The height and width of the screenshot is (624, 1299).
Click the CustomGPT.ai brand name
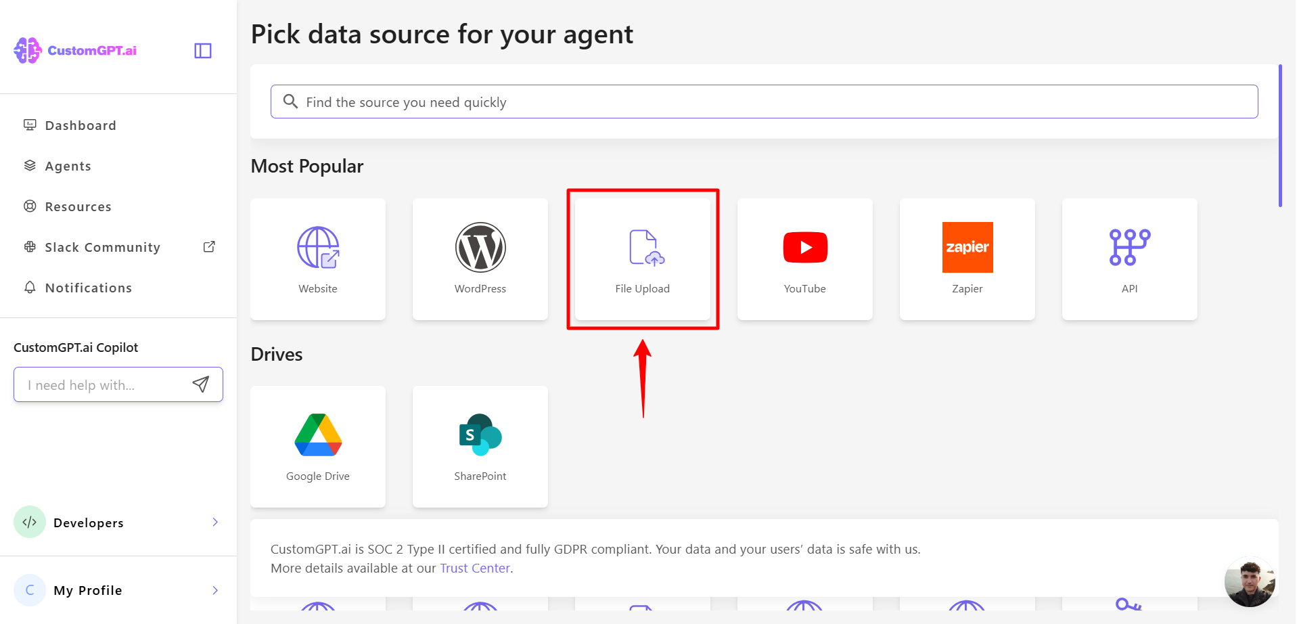pos(92,51)
